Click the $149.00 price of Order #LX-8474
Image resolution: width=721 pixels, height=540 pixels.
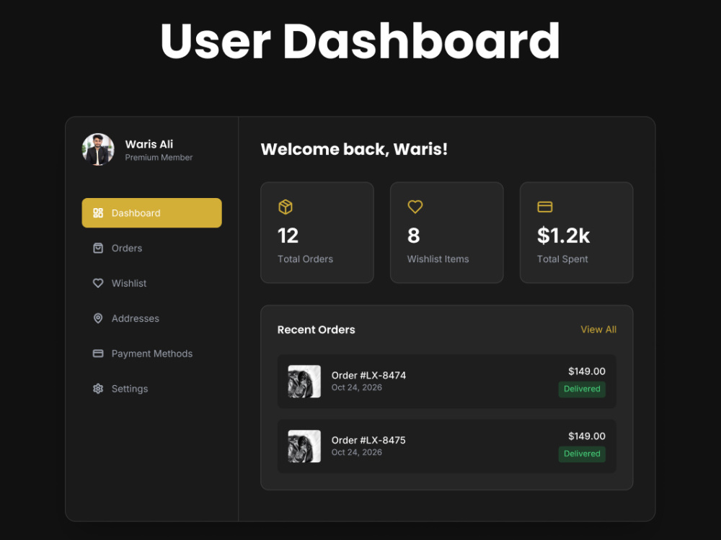587,371
